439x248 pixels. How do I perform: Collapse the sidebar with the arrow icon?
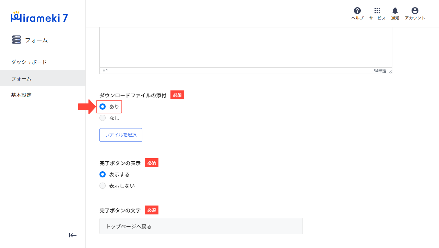[73, 235]
